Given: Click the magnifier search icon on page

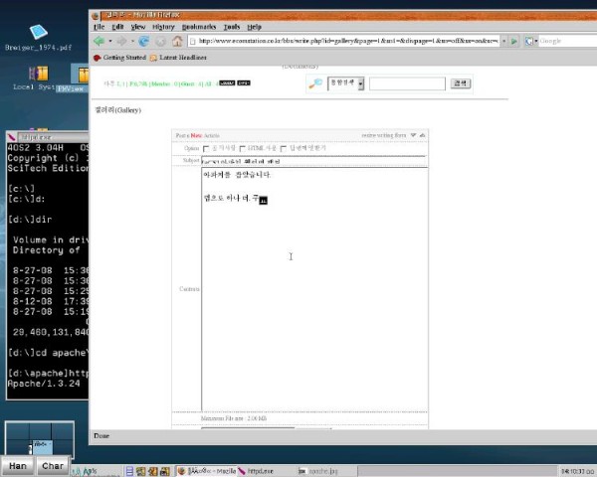Looking at the screenshot, I should click(x=315, y=83).
